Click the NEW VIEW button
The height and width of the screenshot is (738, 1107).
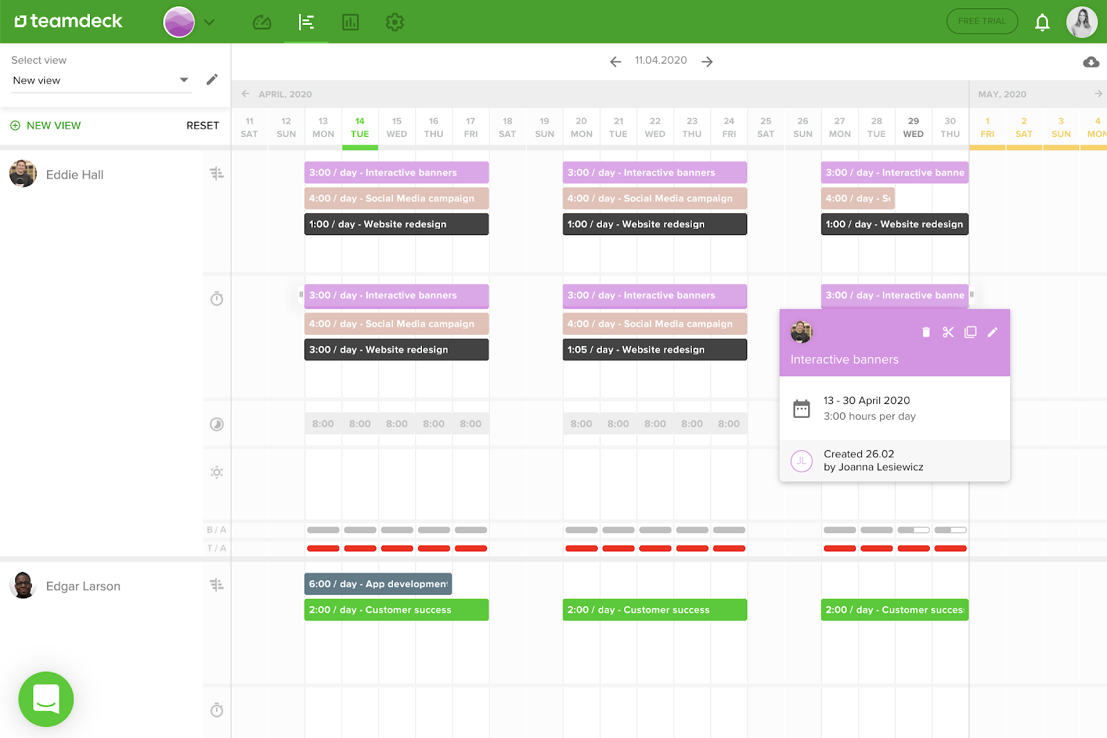point(46,125)
